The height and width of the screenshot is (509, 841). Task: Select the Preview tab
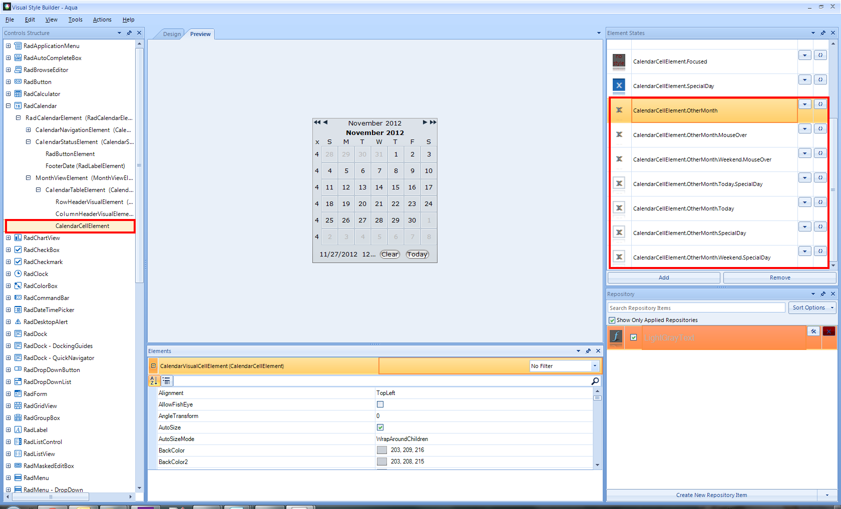point(200,34)
